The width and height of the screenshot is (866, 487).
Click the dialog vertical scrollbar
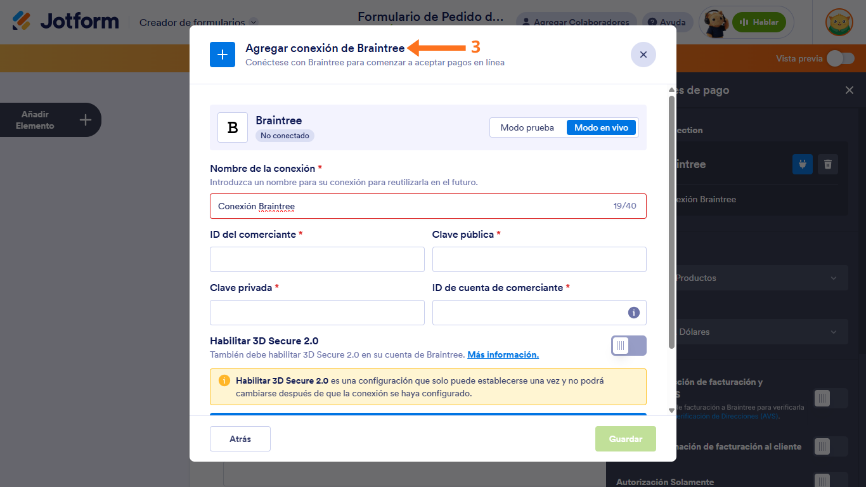coord(671,222)
